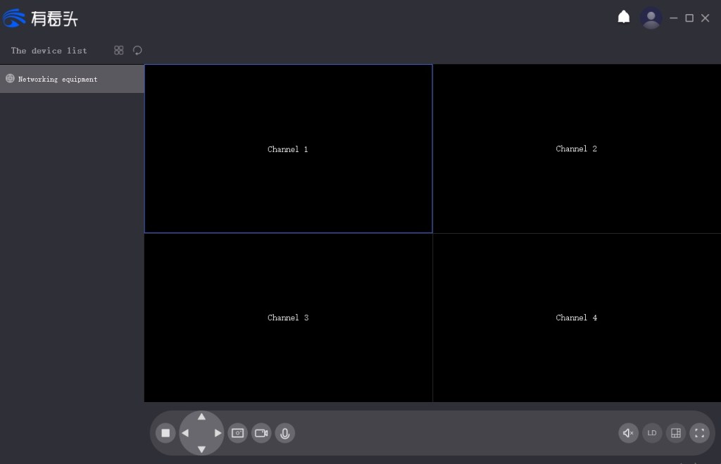Image resolution: width=721 pixels, height=464 pixels.
Task: Start video recording with camcorder icon
Action: click(x=261, y=433)
